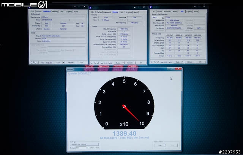Click Tools button in the Memory CPU-Z window
The height and width of the screenshot is (155, 243).
tap(118, 63)
